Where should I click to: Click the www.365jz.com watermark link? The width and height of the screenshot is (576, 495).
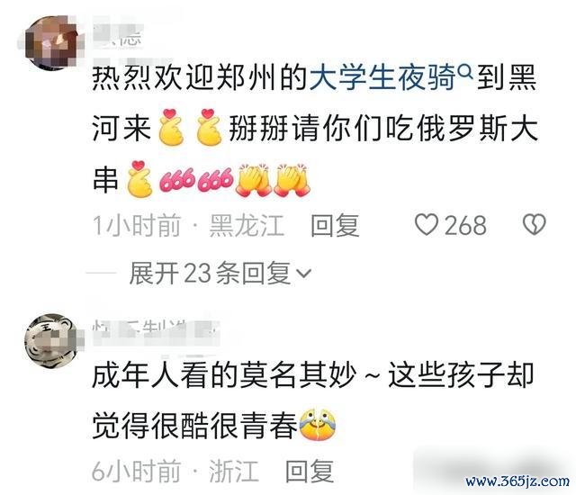(x=517, y=481)
